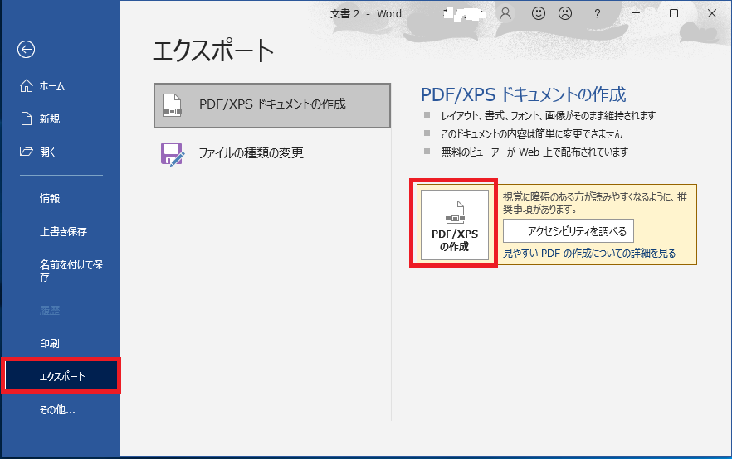
Task: Close the Word window
Action: [712, 13]
